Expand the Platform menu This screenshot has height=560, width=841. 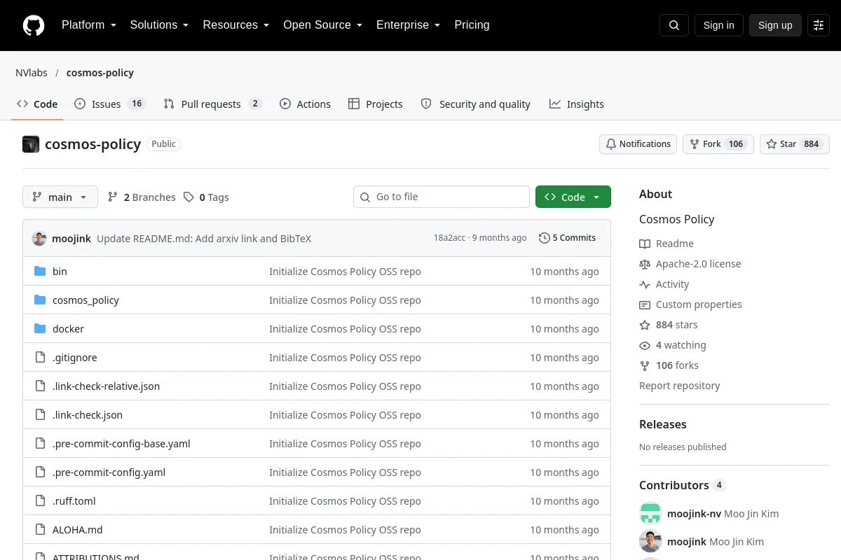[89, 25]
